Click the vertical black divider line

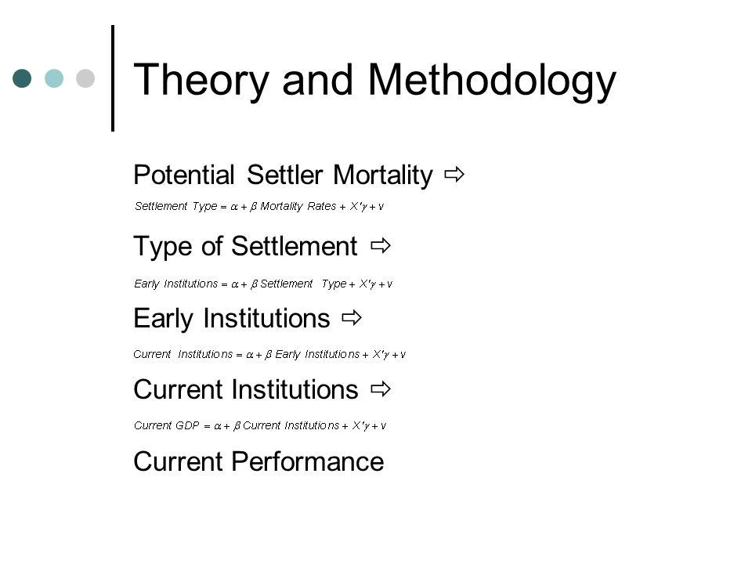(113, 78)
